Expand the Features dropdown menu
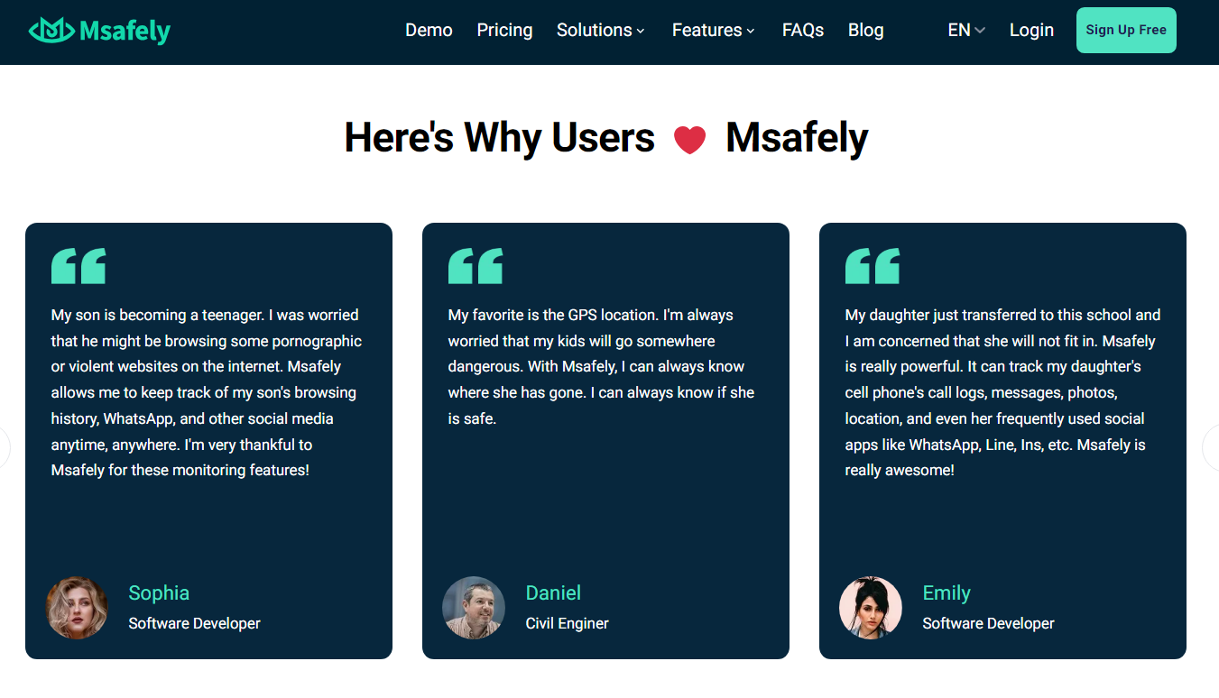 tap(714, 30)
